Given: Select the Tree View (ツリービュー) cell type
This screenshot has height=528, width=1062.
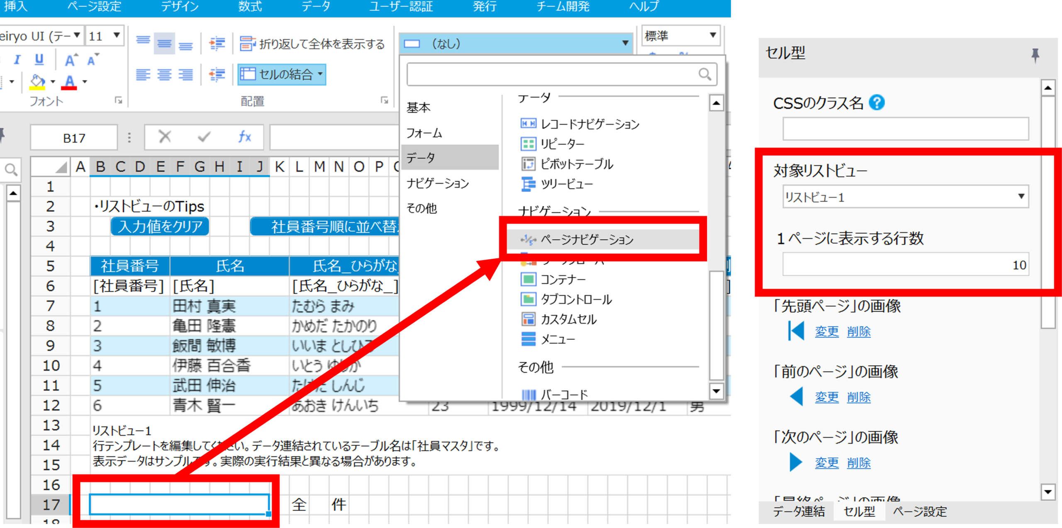Looking at the screenshot, I should point(566,184).
